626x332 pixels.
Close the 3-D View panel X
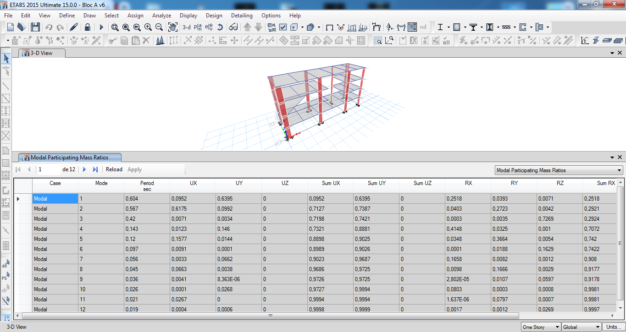(620, 53)
